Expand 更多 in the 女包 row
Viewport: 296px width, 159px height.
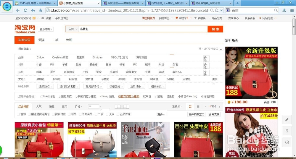[x=215, y=79]
